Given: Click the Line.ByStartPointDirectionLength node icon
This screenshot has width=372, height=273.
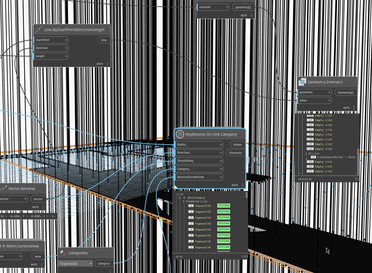Looking at the screenshot, I should [39, 29].
